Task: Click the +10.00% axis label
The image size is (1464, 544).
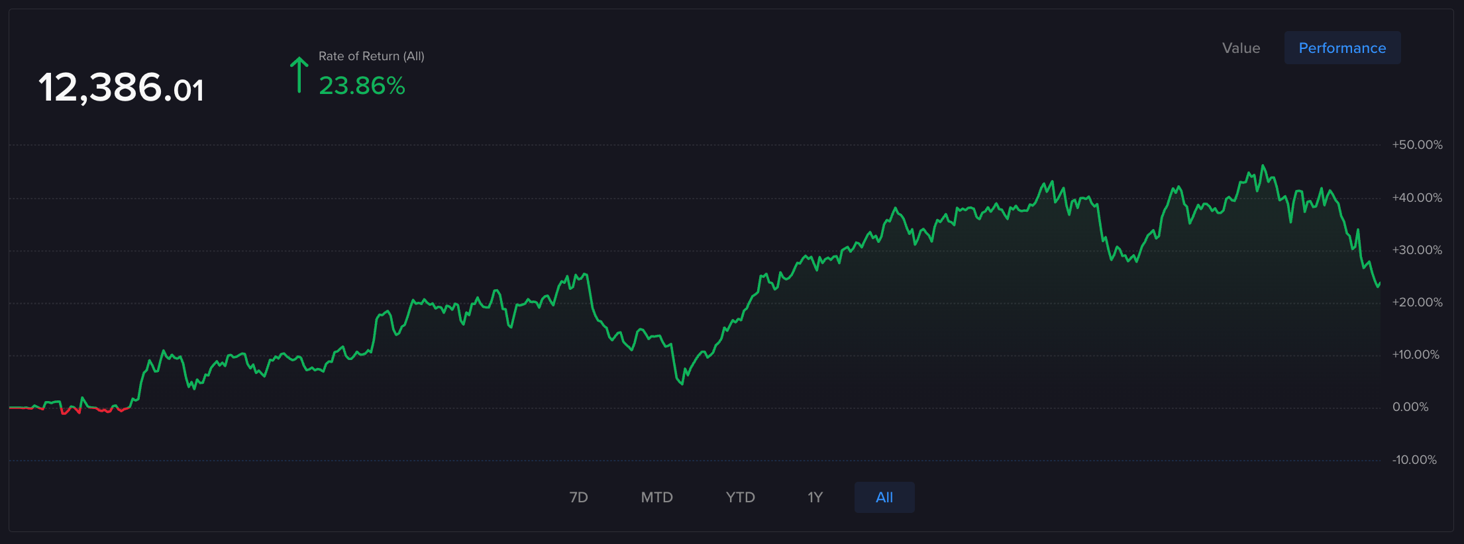Action: (1416, 355)
